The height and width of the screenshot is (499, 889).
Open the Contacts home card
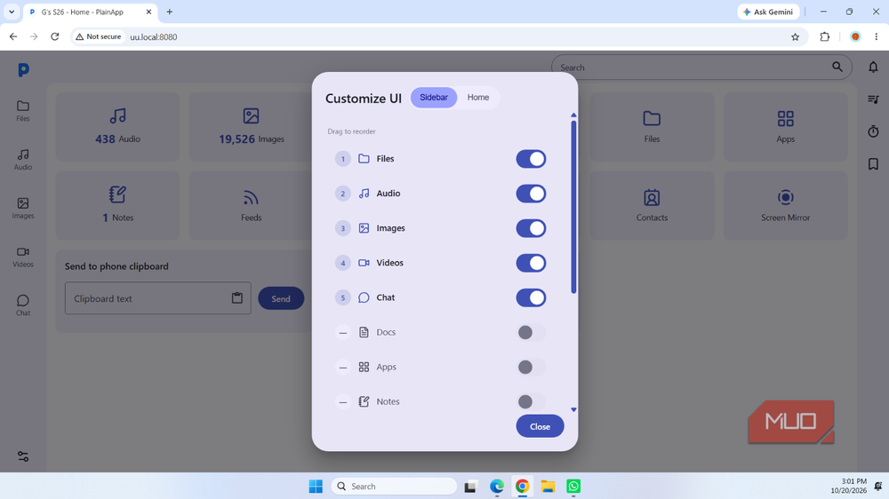(x=652, y=206)
